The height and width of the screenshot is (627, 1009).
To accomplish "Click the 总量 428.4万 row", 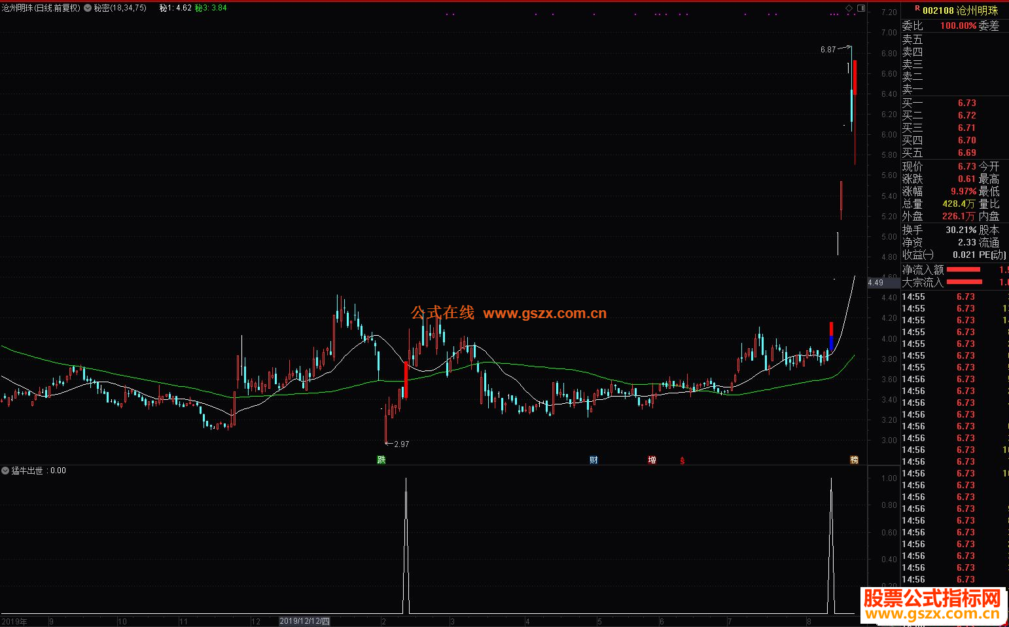I will tap(939, 204).
